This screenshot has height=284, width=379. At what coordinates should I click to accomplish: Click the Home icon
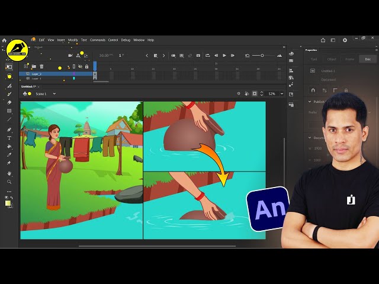[4, 40]
